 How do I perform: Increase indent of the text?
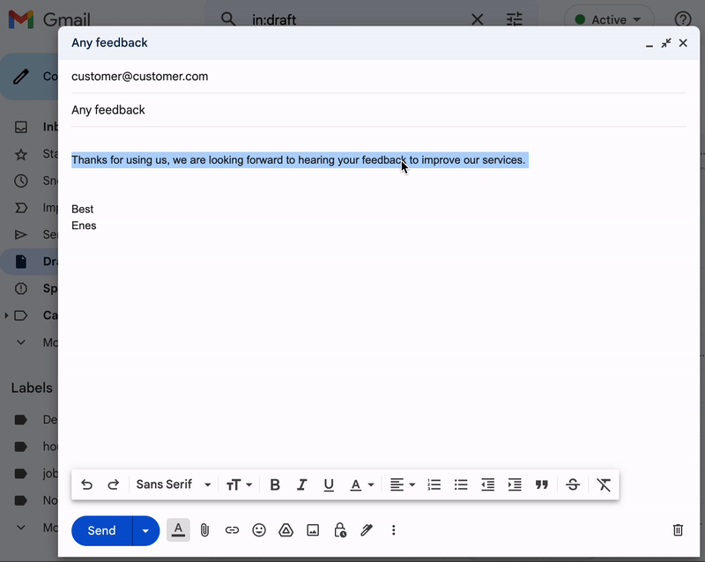click(x=515, y=484)
